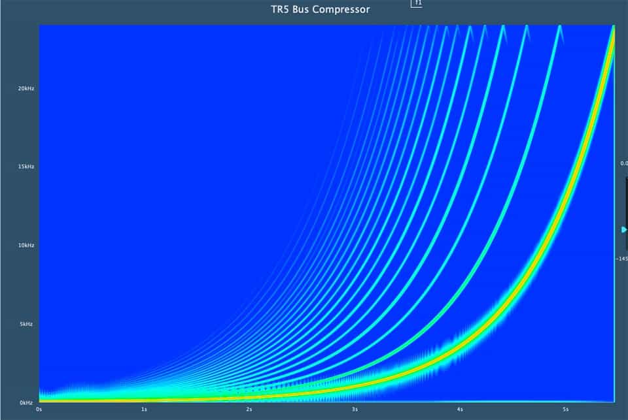The width and height of the screenshot is (628, 420).
Task: Click the 4s time axis marker
Action: (x=460, y=410)
